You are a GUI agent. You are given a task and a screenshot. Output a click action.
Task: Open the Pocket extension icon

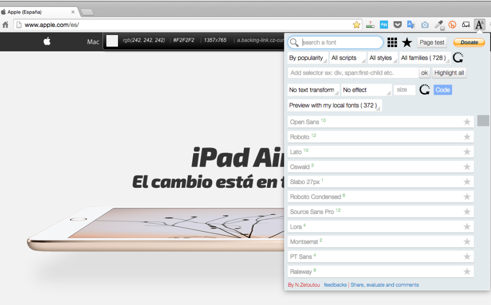[x=397, y=25]
